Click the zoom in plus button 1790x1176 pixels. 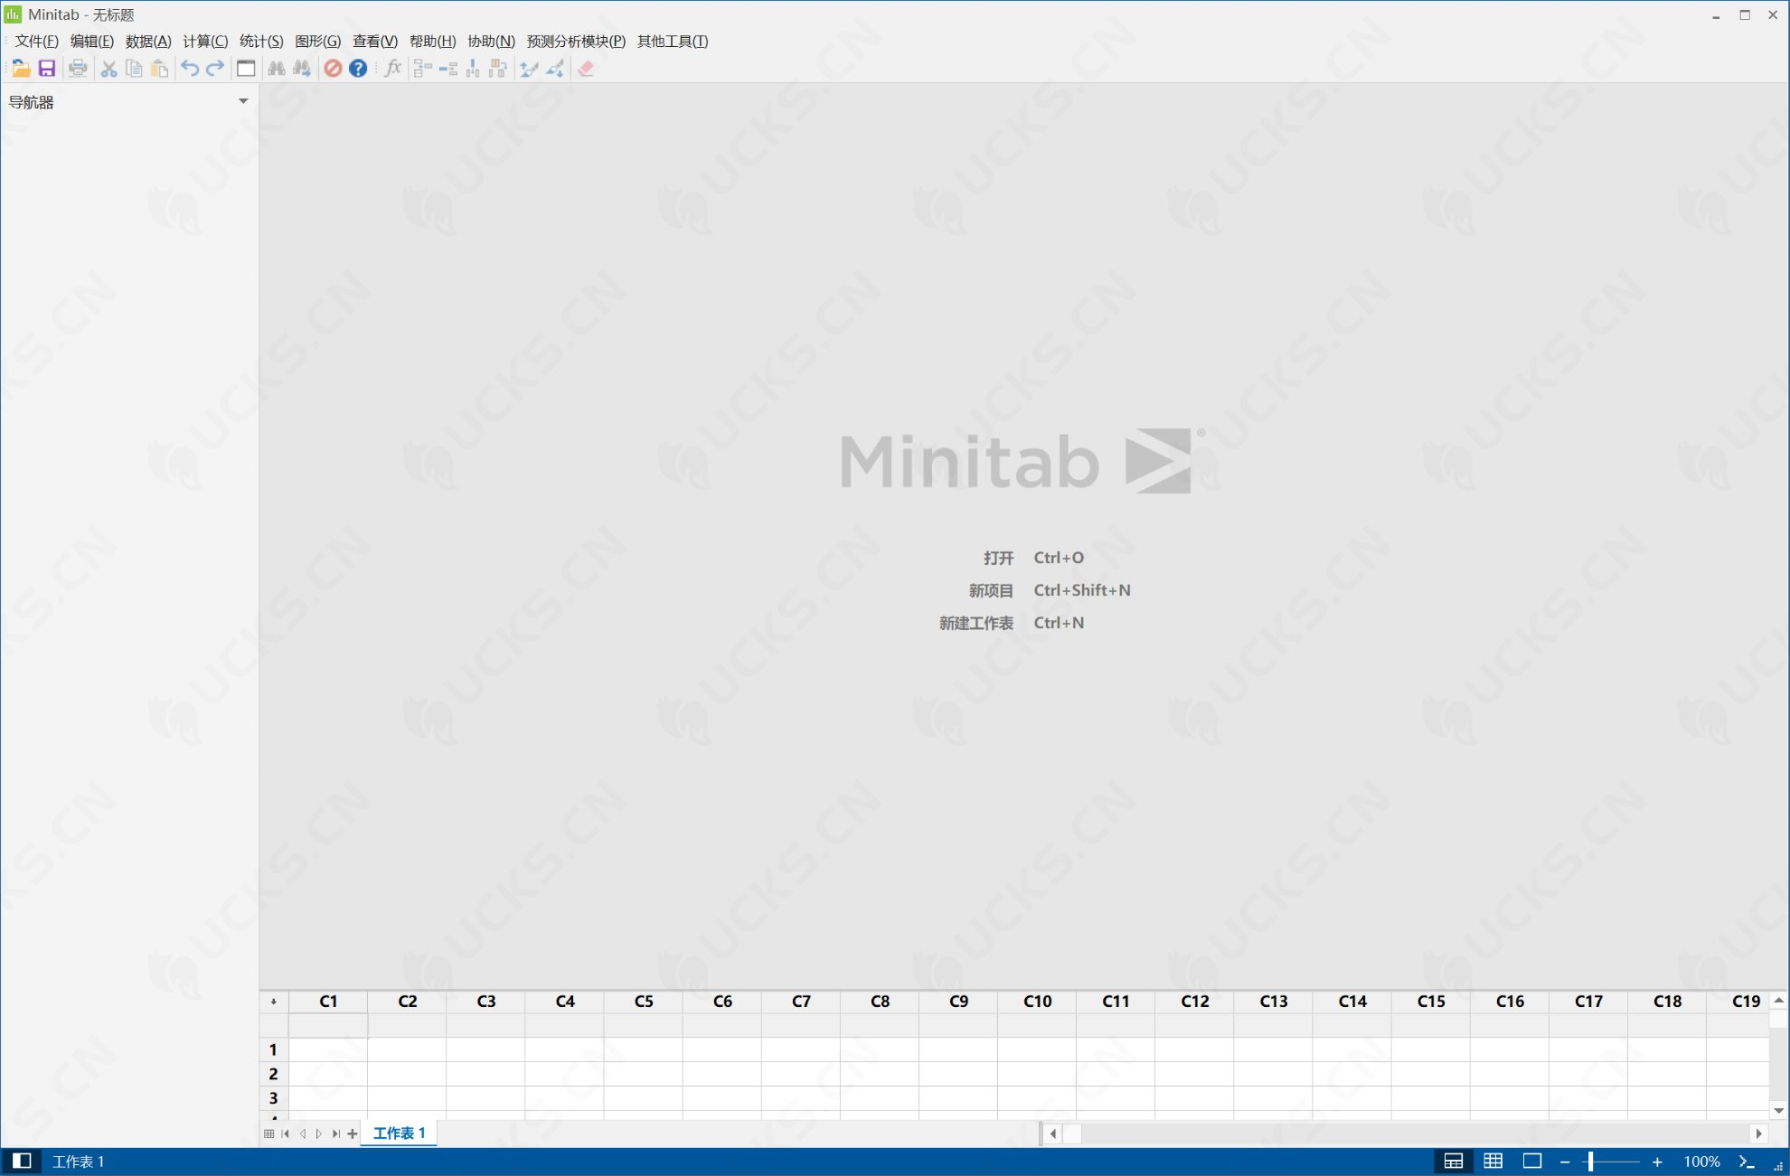coord(1657,1162)
